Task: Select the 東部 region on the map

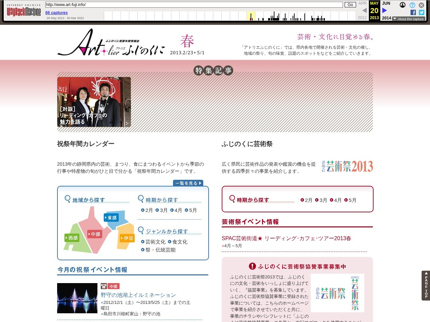Action: pos(111,218)
